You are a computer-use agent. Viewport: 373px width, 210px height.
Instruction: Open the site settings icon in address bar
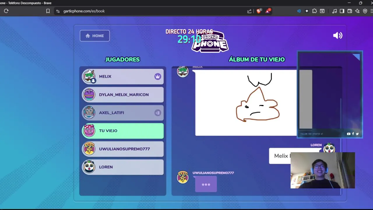tap(58, 11)
